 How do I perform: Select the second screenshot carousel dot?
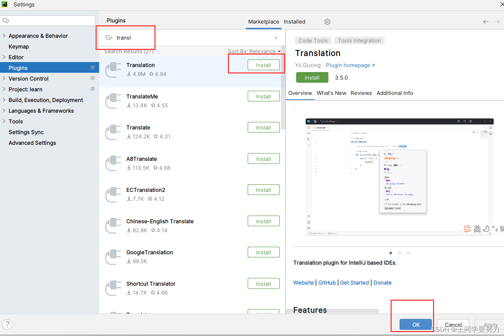click(399, 253)
